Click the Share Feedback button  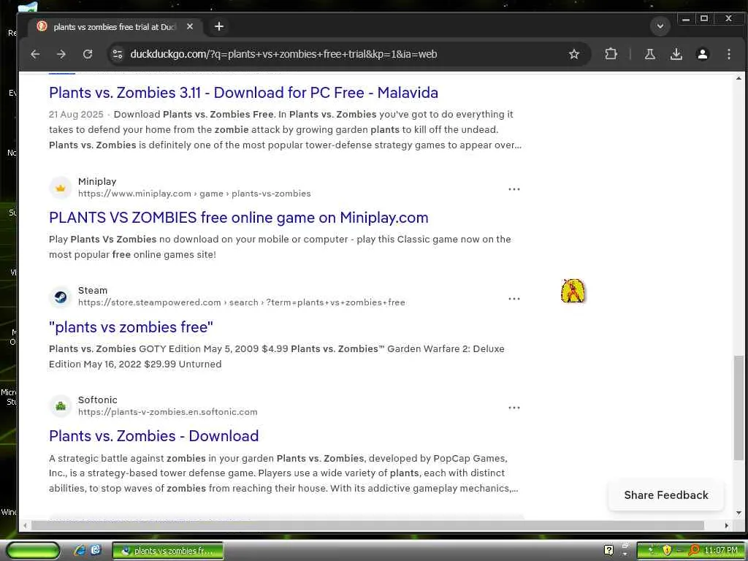pyautogui.click(x=666, y=495)
